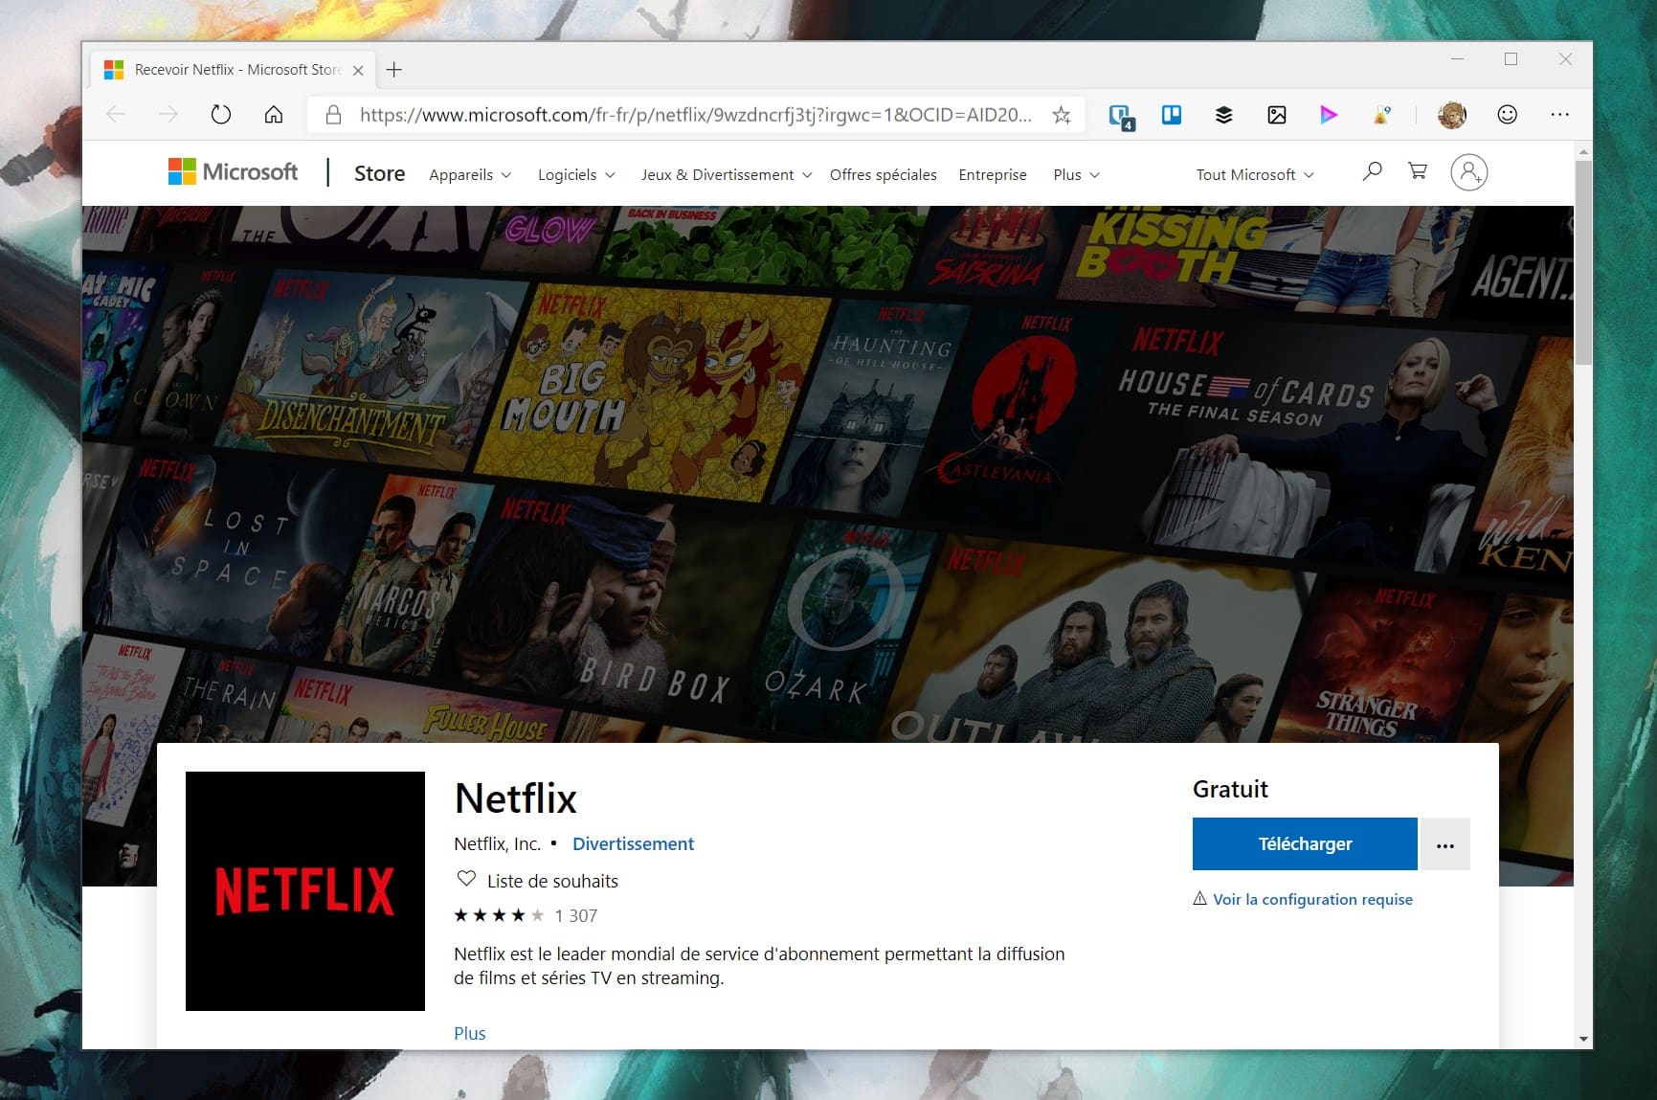Click Voir la configuration requise link

[1312, 900]
